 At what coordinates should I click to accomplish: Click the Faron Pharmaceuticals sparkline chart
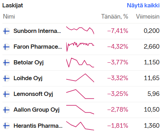pyautogui.click(x=80, y=47)
